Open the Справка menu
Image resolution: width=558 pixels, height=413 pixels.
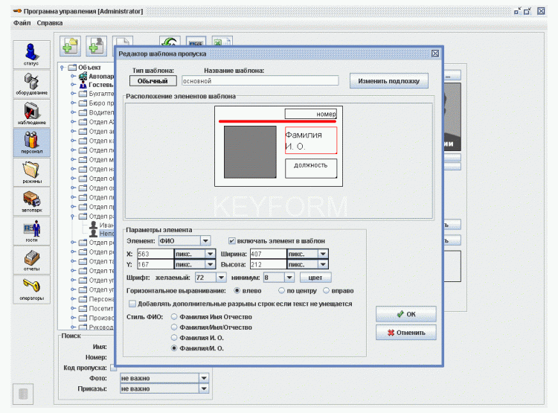(x=50, y=23)
